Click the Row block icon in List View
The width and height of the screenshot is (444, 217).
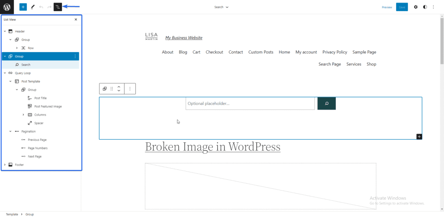(x=24, y=48)
